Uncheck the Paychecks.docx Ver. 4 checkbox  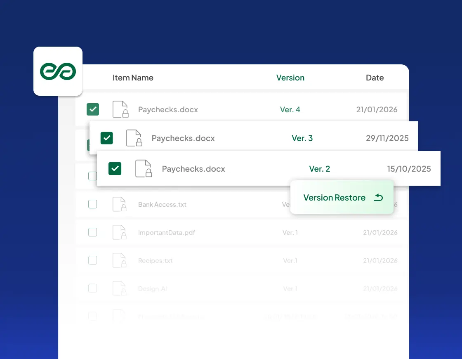pos(93,109)
